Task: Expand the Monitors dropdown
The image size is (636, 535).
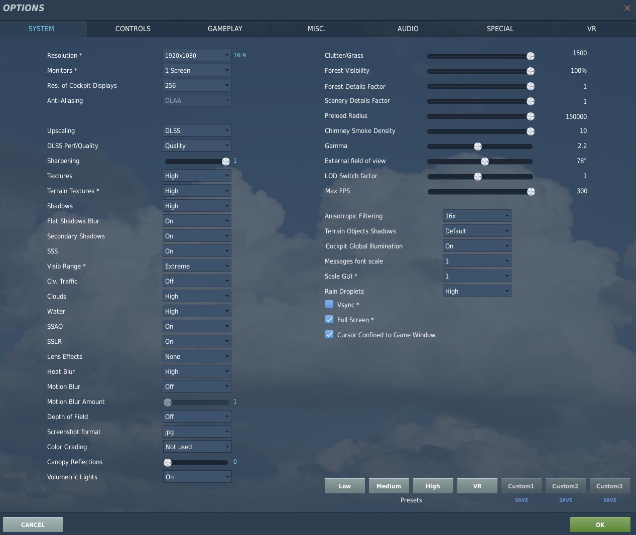Action: click(x=197, y=70)
